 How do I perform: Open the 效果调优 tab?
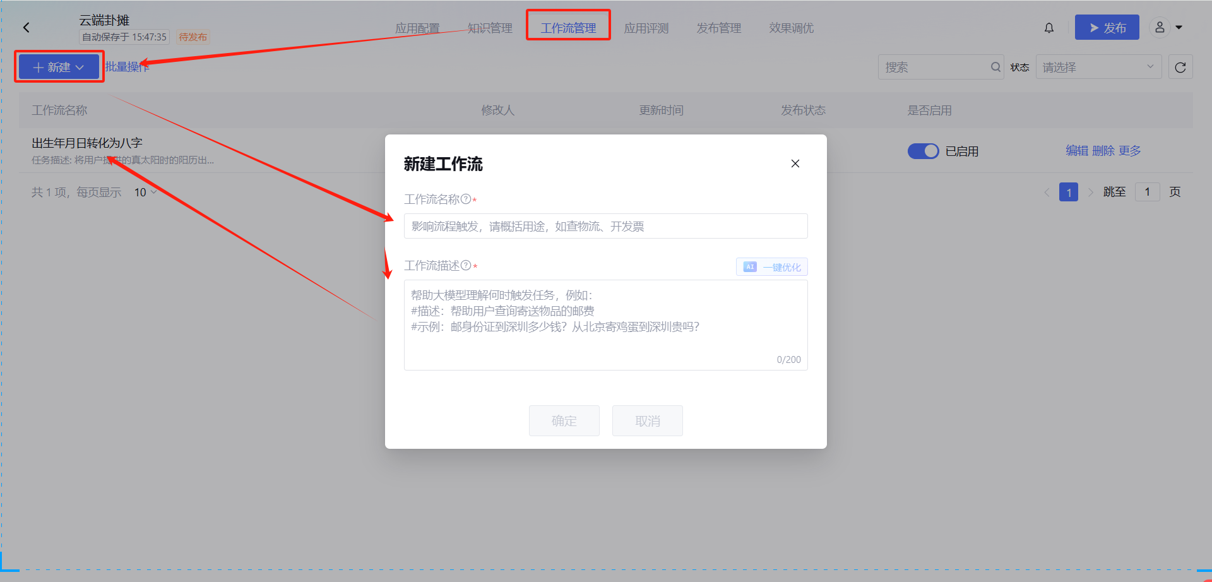pos(792,28)
